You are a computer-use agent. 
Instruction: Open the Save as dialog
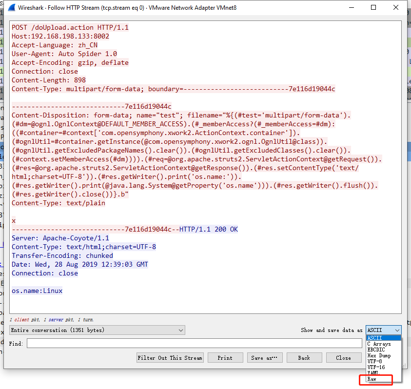point(264,358)
